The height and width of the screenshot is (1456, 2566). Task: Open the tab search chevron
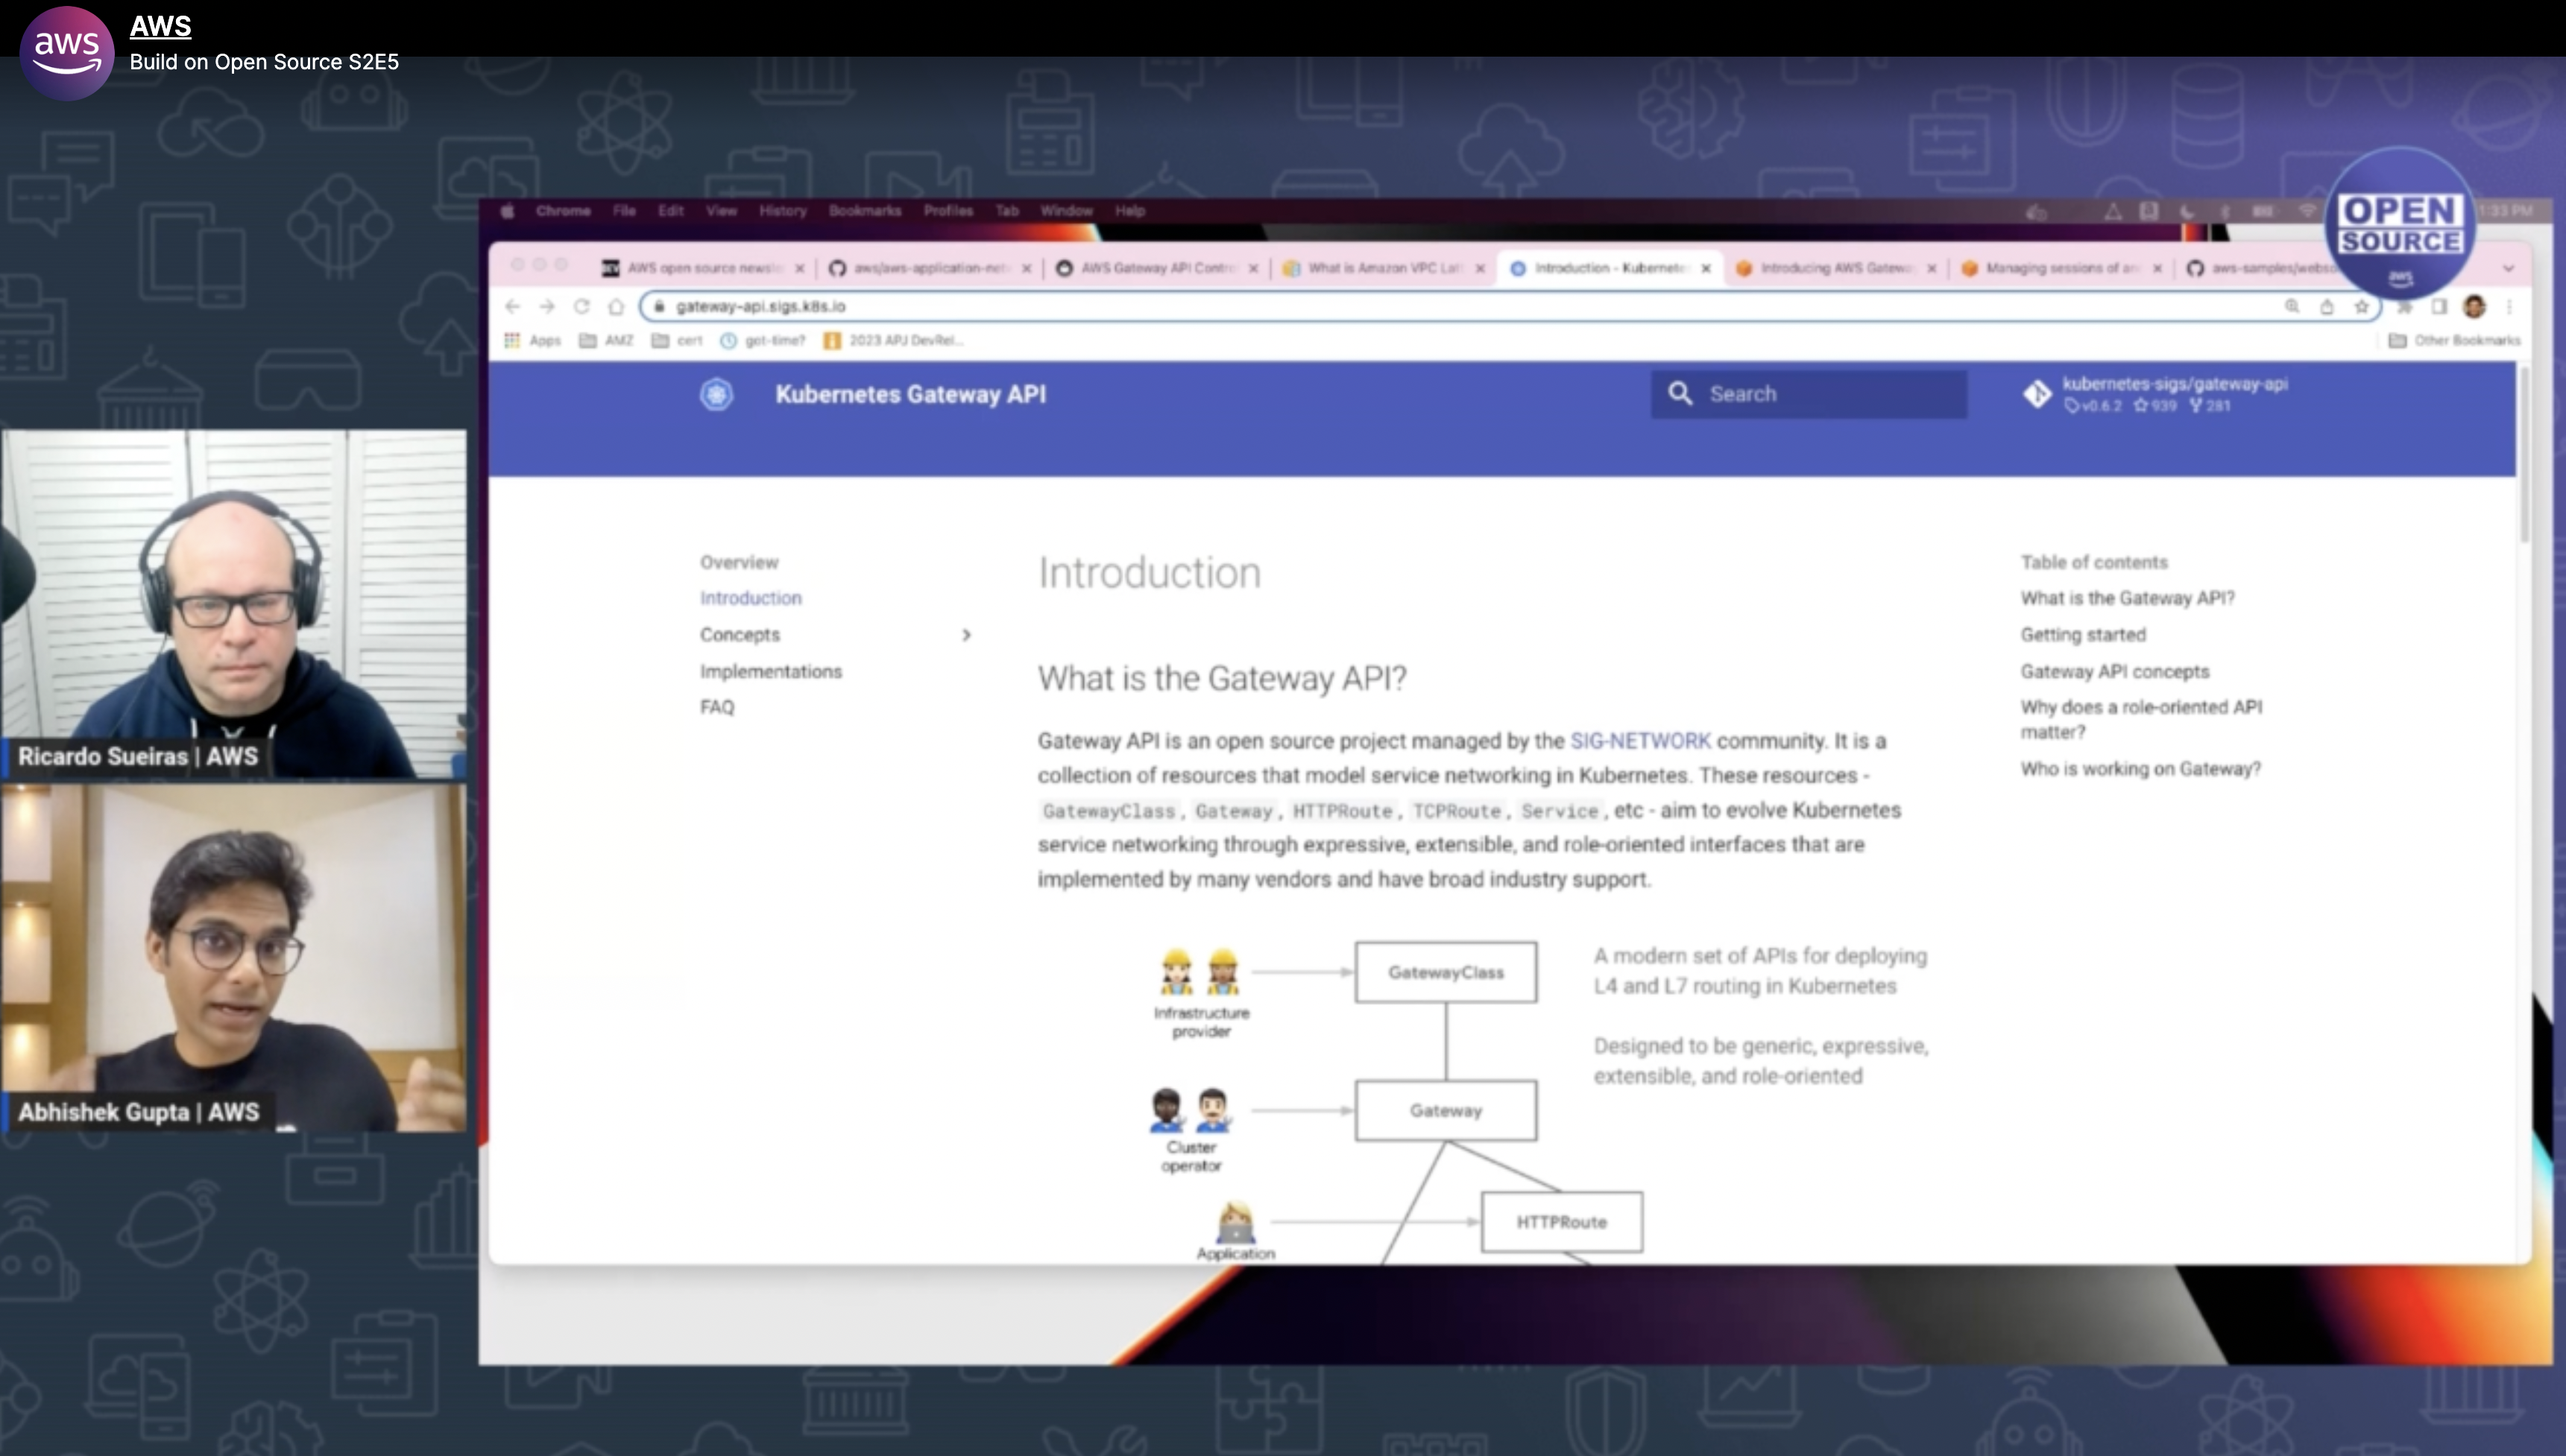[2509, 268]
